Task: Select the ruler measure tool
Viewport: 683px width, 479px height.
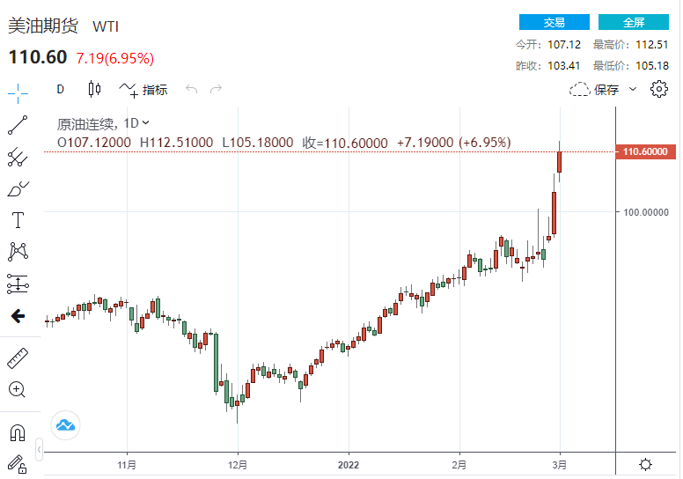Action: [18, 358]
